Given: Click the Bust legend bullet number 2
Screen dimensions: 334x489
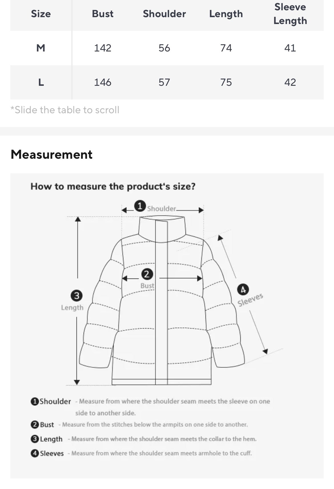Looking at the screenshot, I should (35, 425).
